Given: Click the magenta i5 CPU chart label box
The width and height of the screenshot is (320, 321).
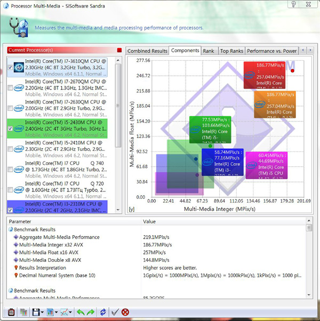Looking at the screenshot, I should pyautogui.click(x=267, y=165).
